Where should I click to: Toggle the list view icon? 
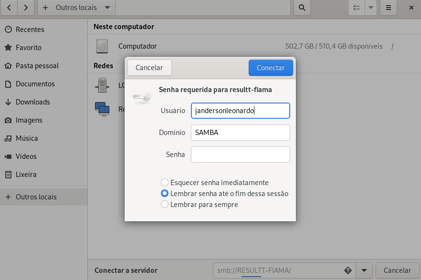pos(356,8)
